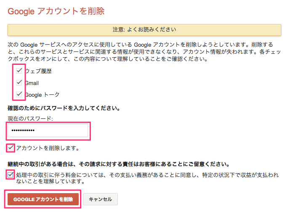Viewport: 288px width, 215px height.
Task: Click the Google トーク label text
Action: point(42,95)
